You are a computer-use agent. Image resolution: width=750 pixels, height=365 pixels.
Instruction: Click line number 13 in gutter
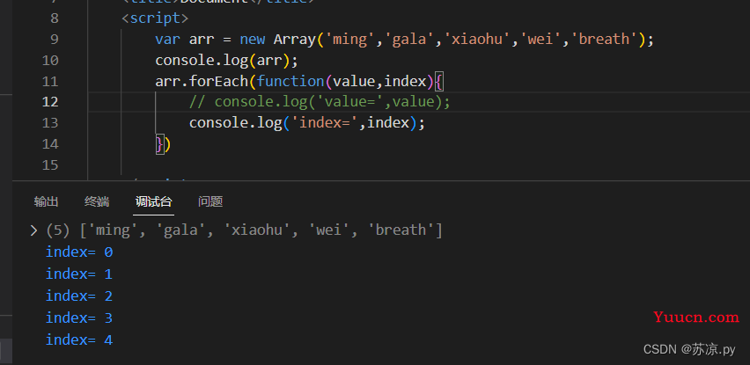coord(50,123)
